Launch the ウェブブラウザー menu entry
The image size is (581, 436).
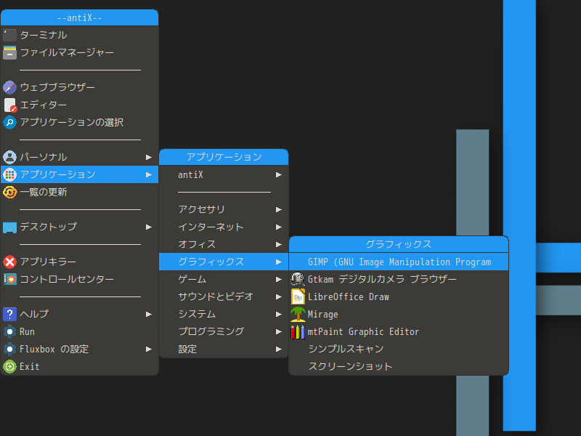(x=79, y=87)
